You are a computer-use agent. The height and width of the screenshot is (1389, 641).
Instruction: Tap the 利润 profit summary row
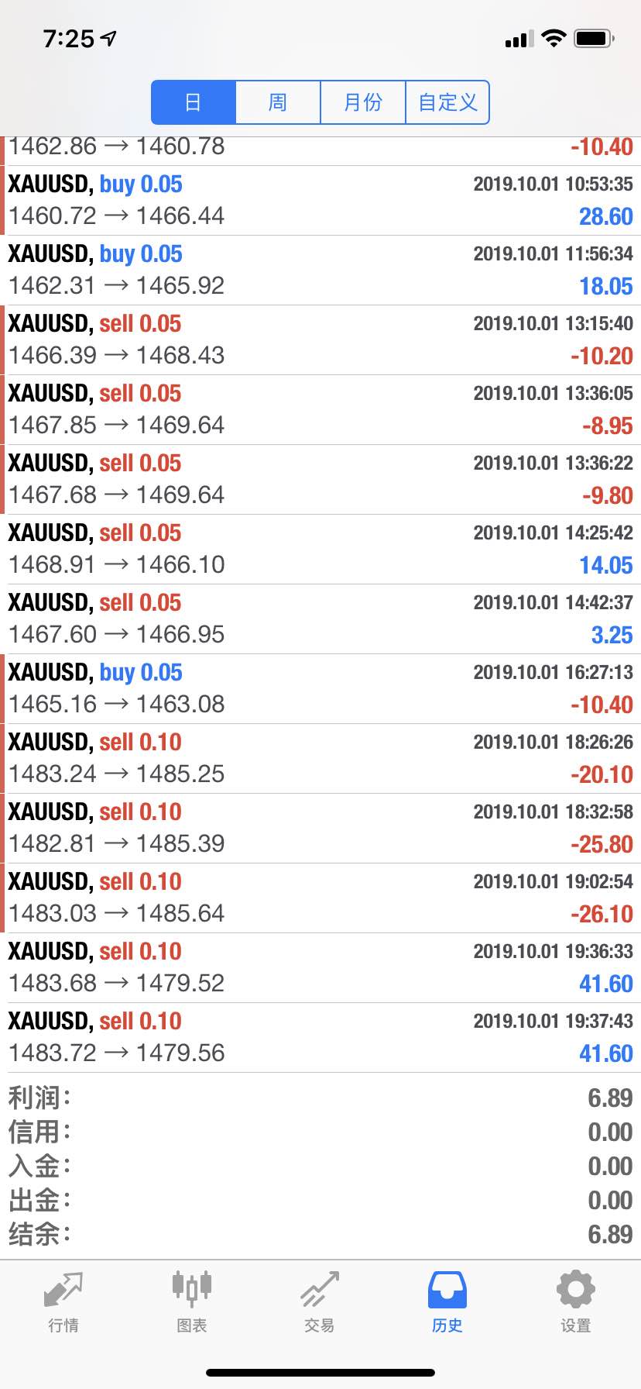(x=320, y=1098)
